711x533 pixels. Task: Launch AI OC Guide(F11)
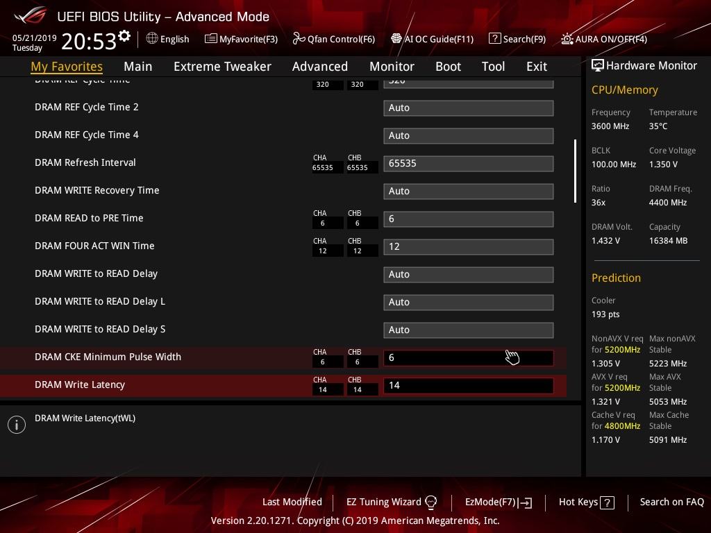(432, 39)
